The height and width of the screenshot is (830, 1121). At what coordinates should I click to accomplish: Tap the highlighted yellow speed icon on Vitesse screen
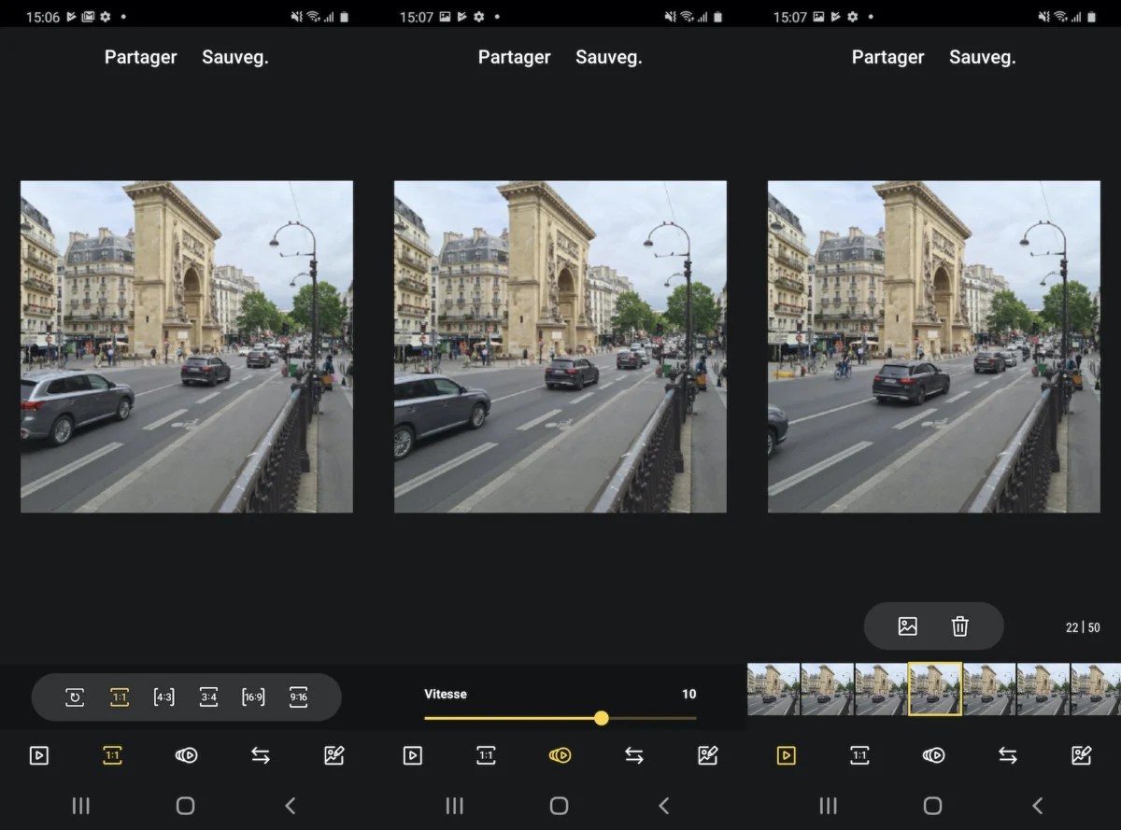pyautogui.click(x=560, y=756)
